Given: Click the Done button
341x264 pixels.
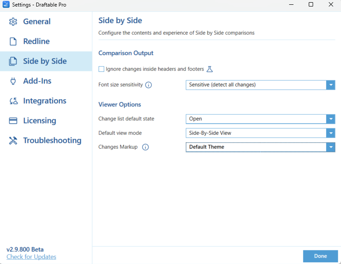Looking at the screenshot, I should (x=321, y=256).
